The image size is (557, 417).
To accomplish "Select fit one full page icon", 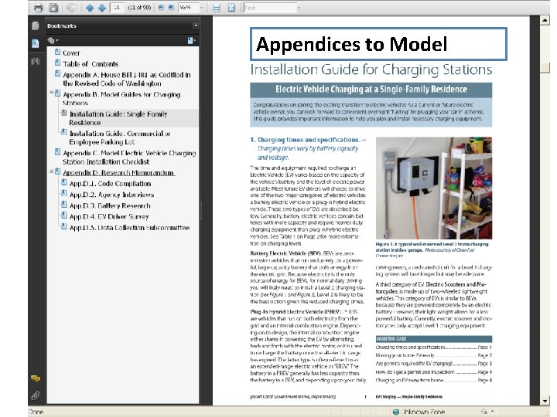I will click(231, 8).
